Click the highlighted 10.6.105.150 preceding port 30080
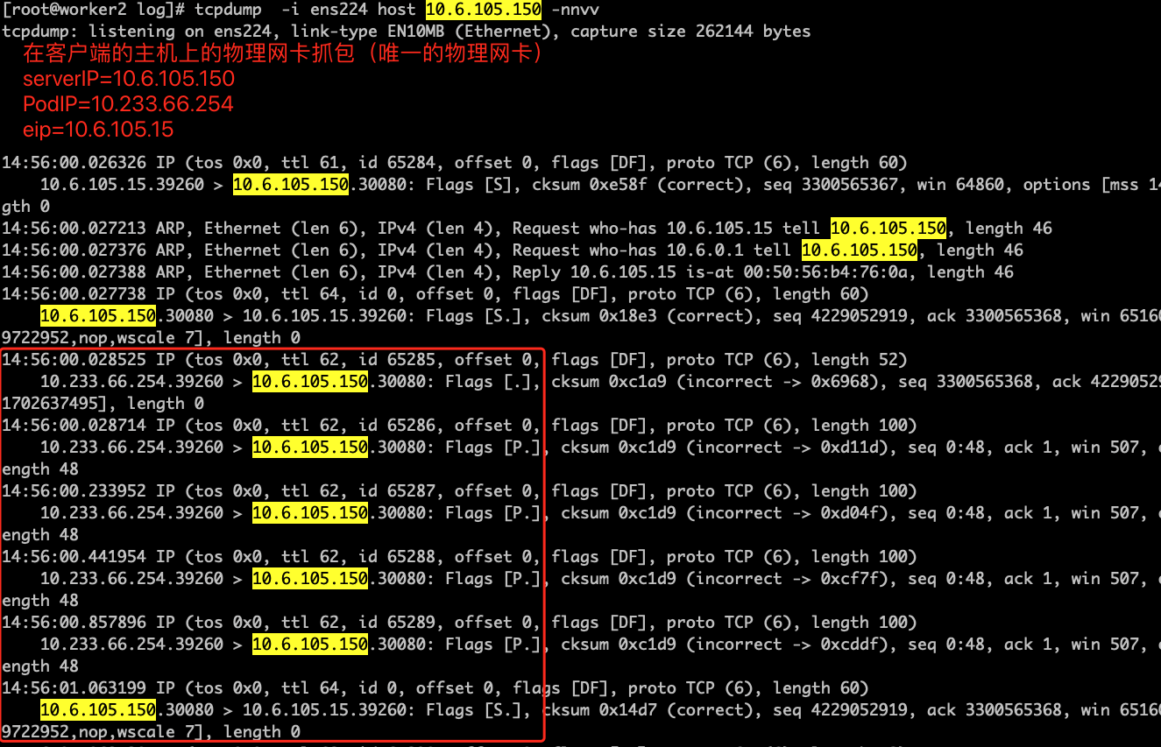The image size is (1161, 747). [x=290, y=184]
